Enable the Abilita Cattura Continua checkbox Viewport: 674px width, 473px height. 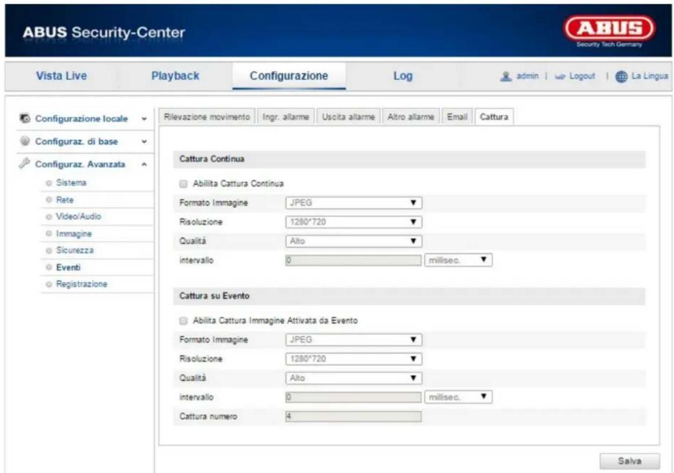(183, 184)
